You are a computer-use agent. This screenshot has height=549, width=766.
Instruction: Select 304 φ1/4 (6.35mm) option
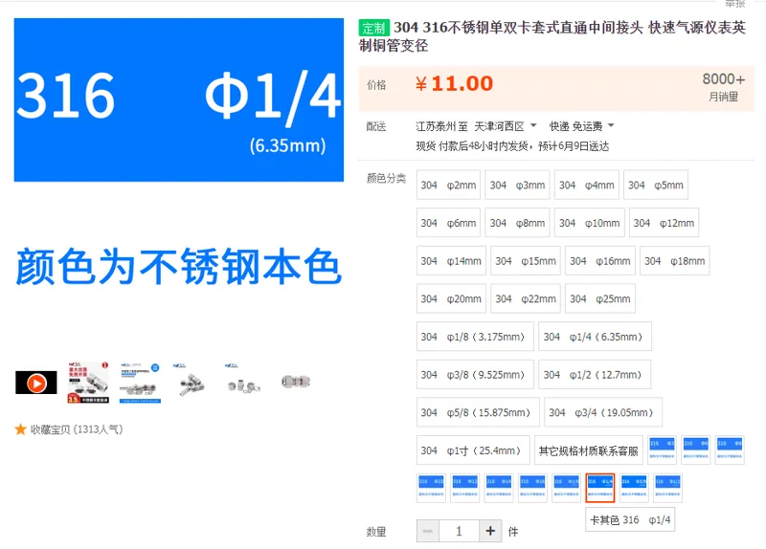click(x=595, y=337)
